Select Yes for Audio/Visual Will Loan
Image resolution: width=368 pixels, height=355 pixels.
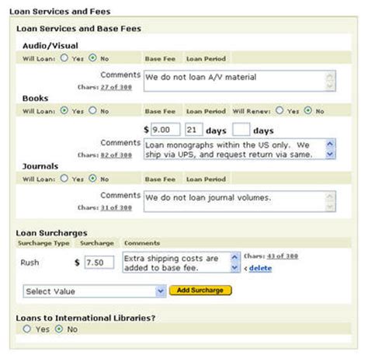coord(64,57)
